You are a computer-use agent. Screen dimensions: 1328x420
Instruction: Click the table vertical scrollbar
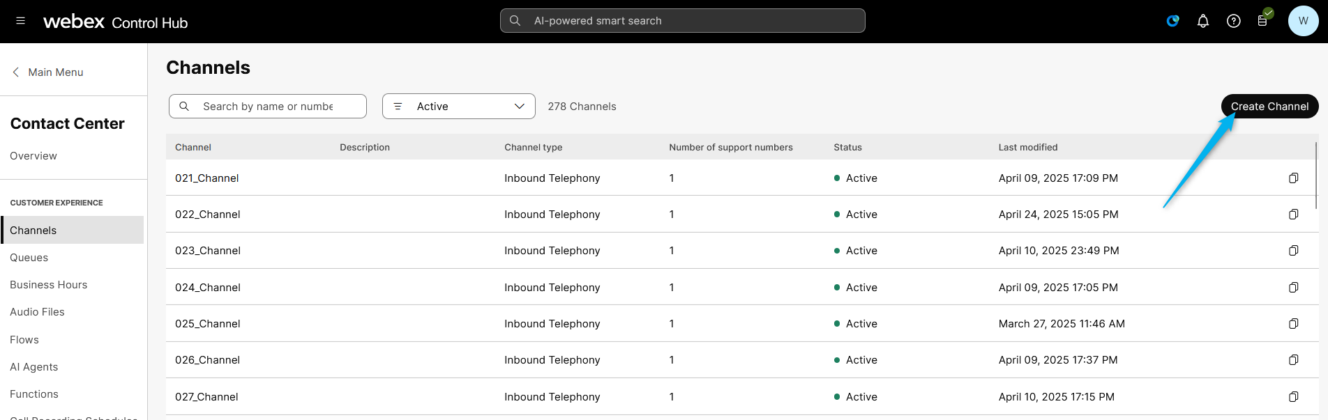(x=1315, y=174)
